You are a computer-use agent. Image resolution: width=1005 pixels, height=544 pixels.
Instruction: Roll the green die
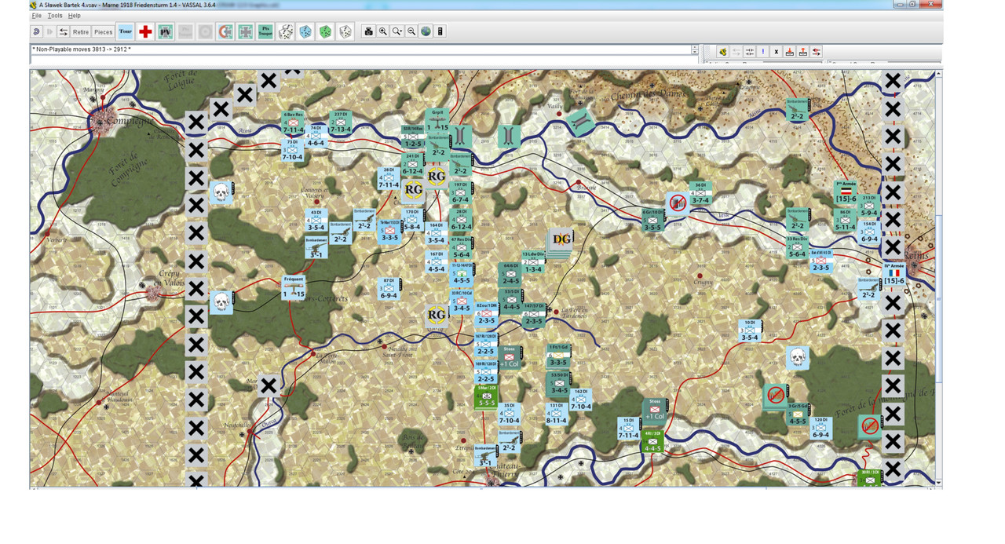tap(325, 31)
